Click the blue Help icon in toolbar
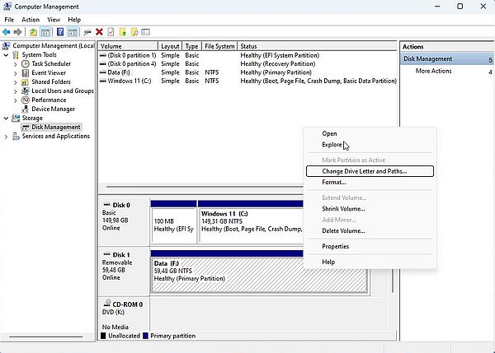The image size is (495, 353). click(x=59, y=32)
